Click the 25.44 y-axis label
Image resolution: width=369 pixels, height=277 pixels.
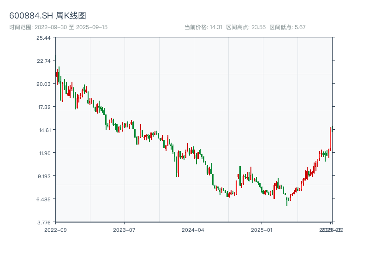[44, 37]
